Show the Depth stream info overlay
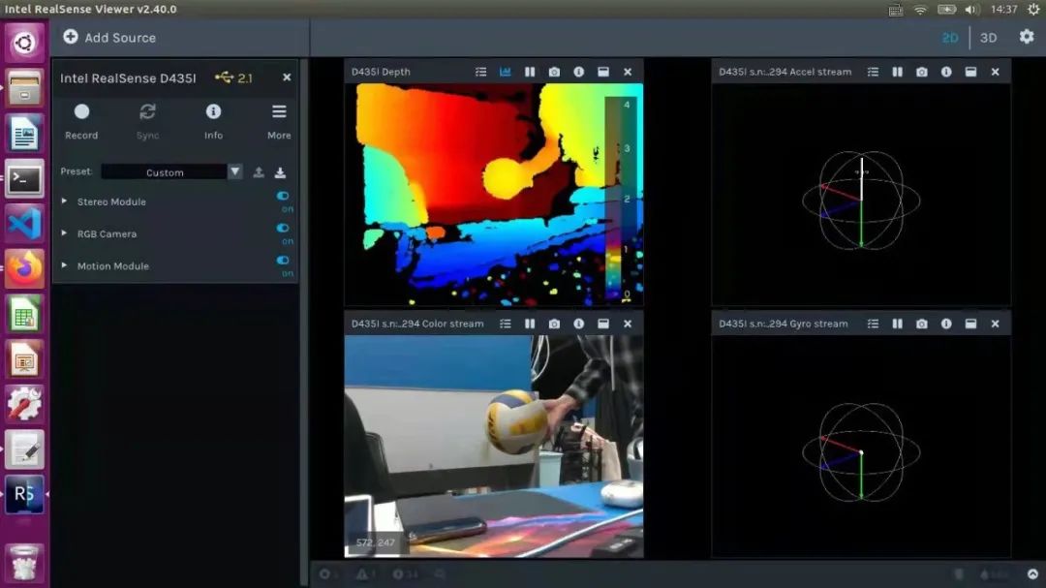Screen dimensions: 1046x588 (x=578, y=72)
